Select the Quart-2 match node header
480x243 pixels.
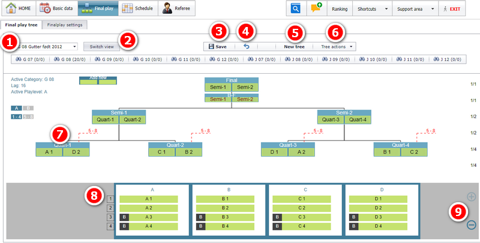pyautogui.click(x=175, y=145)
